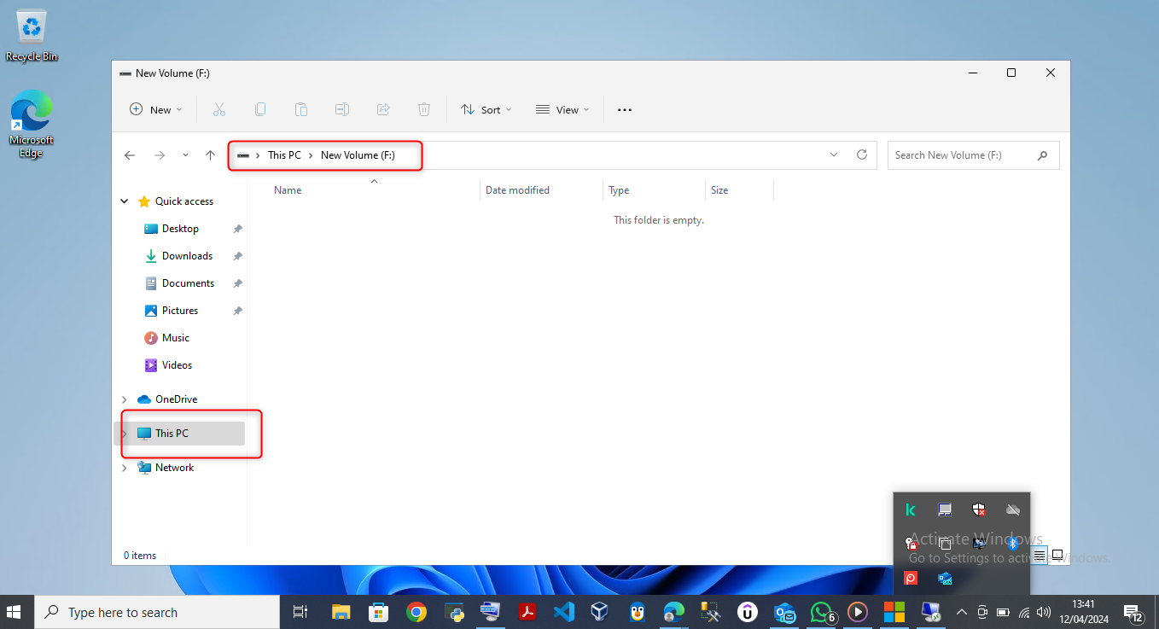1159x629 pixels.
Task: Expand the address bar history dropdown
Action: tap(834, 154)
